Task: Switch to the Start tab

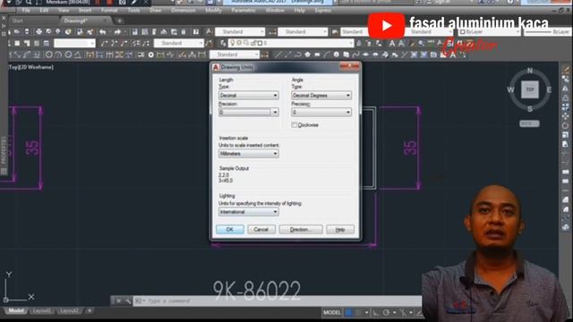Action: pyautogui.click(x=18, y=21)
